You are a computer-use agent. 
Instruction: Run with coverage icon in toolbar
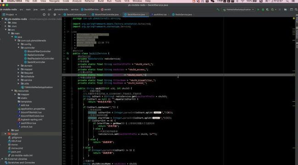pos(268,10)
